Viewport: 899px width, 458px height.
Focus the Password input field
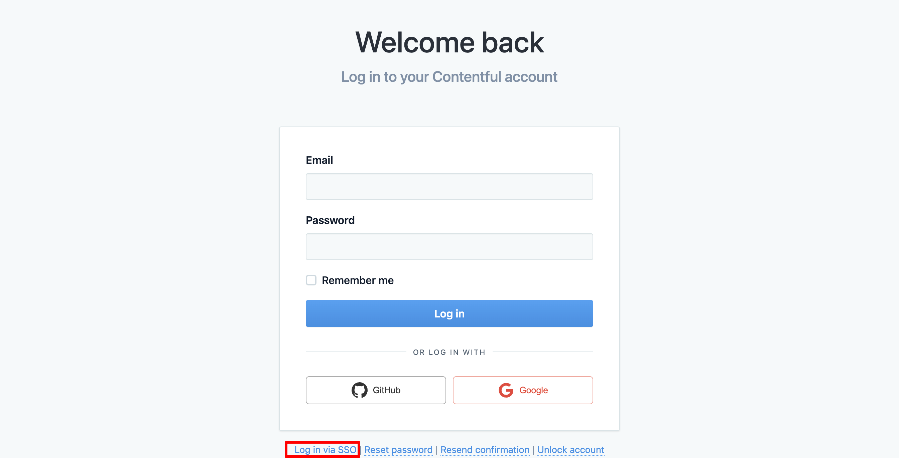(449, 246)
